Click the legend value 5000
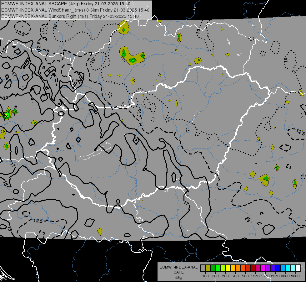 tap(295, 276)
